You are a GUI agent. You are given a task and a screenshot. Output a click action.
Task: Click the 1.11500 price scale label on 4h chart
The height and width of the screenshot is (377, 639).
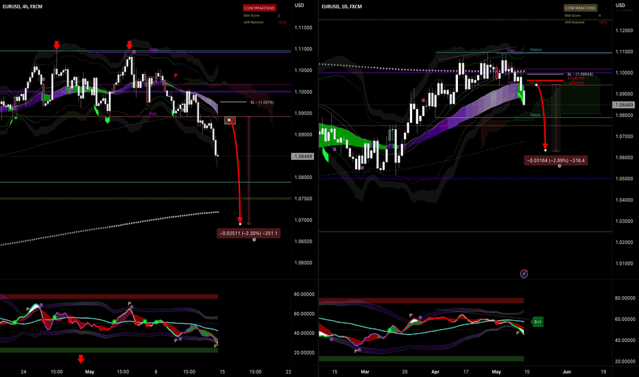pos(303,27)
